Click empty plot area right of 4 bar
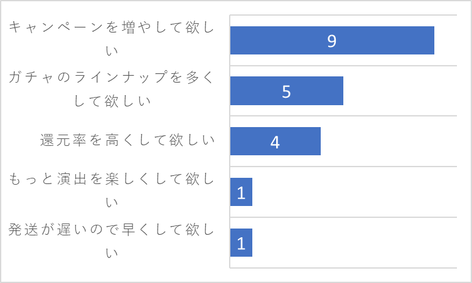 pos(389,141)
